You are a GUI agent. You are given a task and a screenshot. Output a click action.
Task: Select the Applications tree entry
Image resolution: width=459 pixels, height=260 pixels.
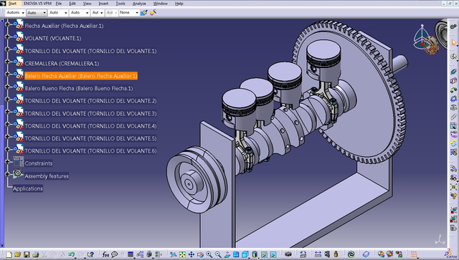28,188
